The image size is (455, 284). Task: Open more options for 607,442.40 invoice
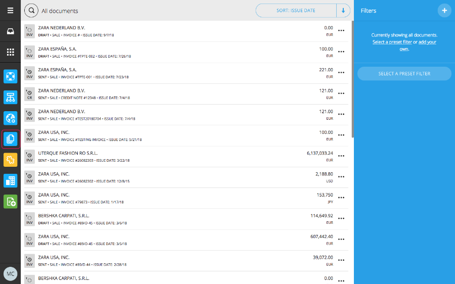[x=341, y=240]
